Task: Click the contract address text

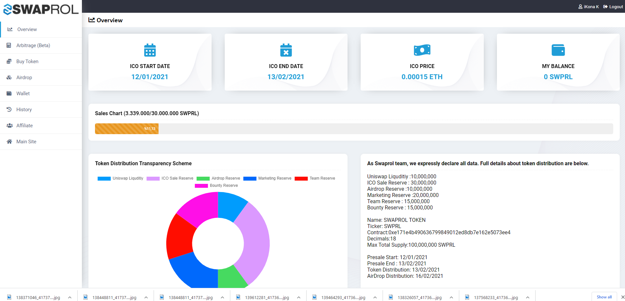Action: click(439, 232)
